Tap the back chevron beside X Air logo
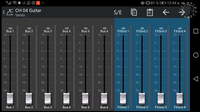 (4, 12)
